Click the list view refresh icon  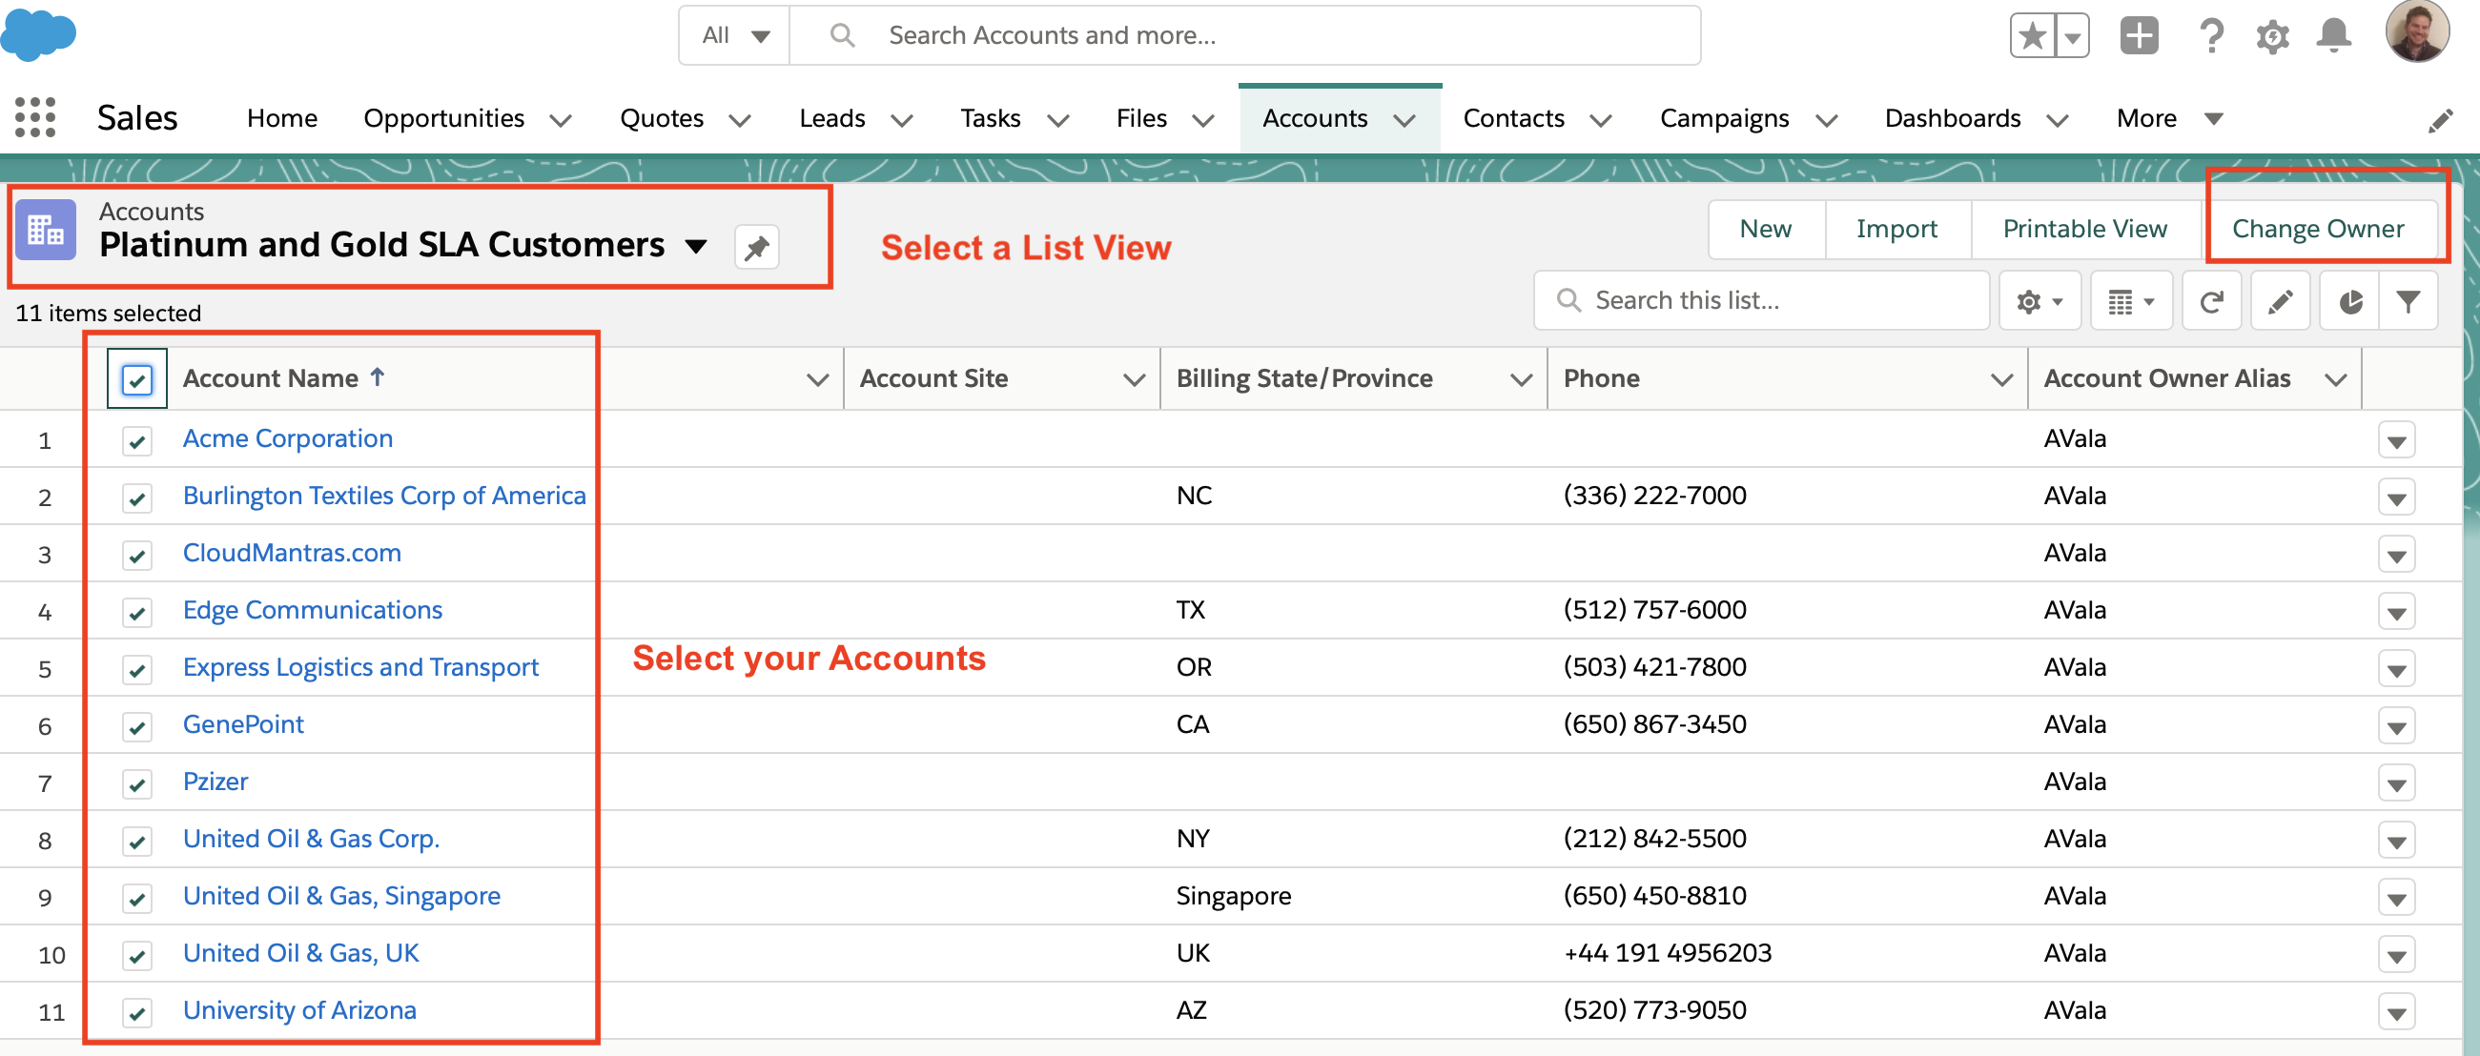pyautogui.click(x=2211, y=301)
